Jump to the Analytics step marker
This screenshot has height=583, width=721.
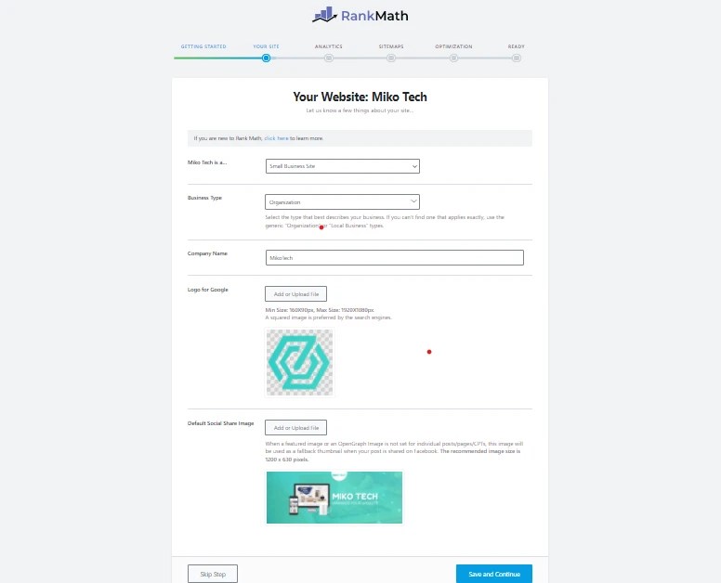click(328, 58)
